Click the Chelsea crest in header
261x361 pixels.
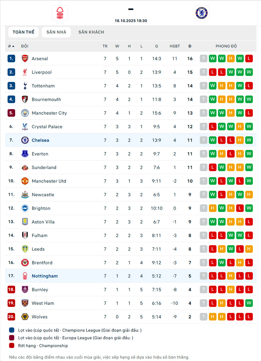201,13
